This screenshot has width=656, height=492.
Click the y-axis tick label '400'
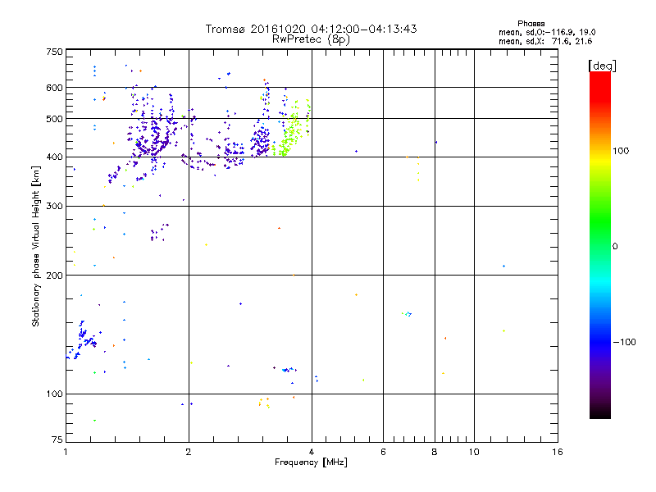click(x=54, y=157)
